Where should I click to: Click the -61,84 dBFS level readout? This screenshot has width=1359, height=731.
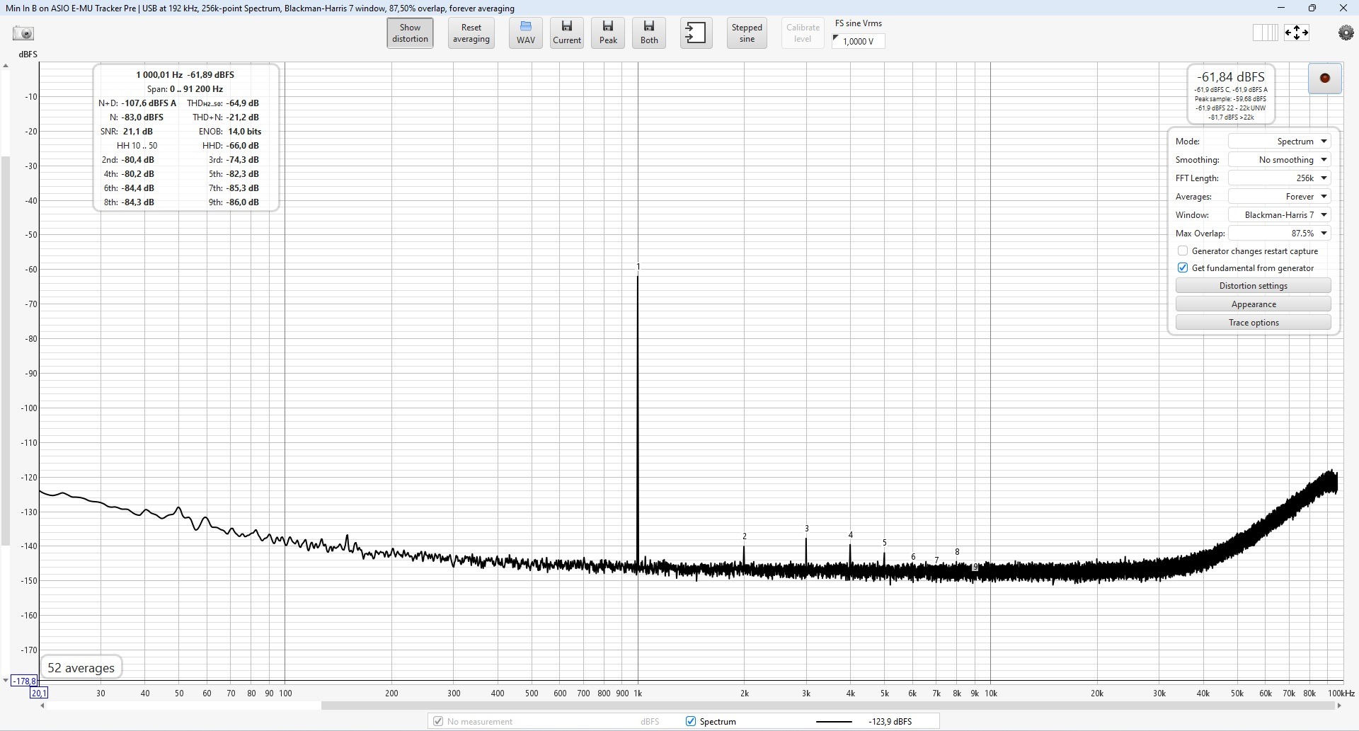coord(1230,77)
